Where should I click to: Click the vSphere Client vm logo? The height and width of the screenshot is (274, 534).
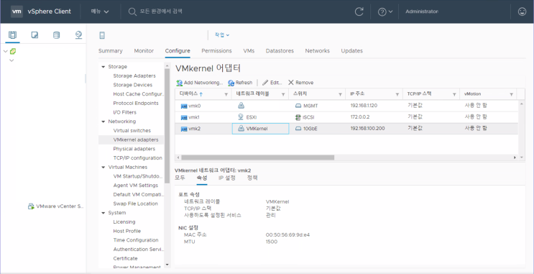[x=17, y=12]
